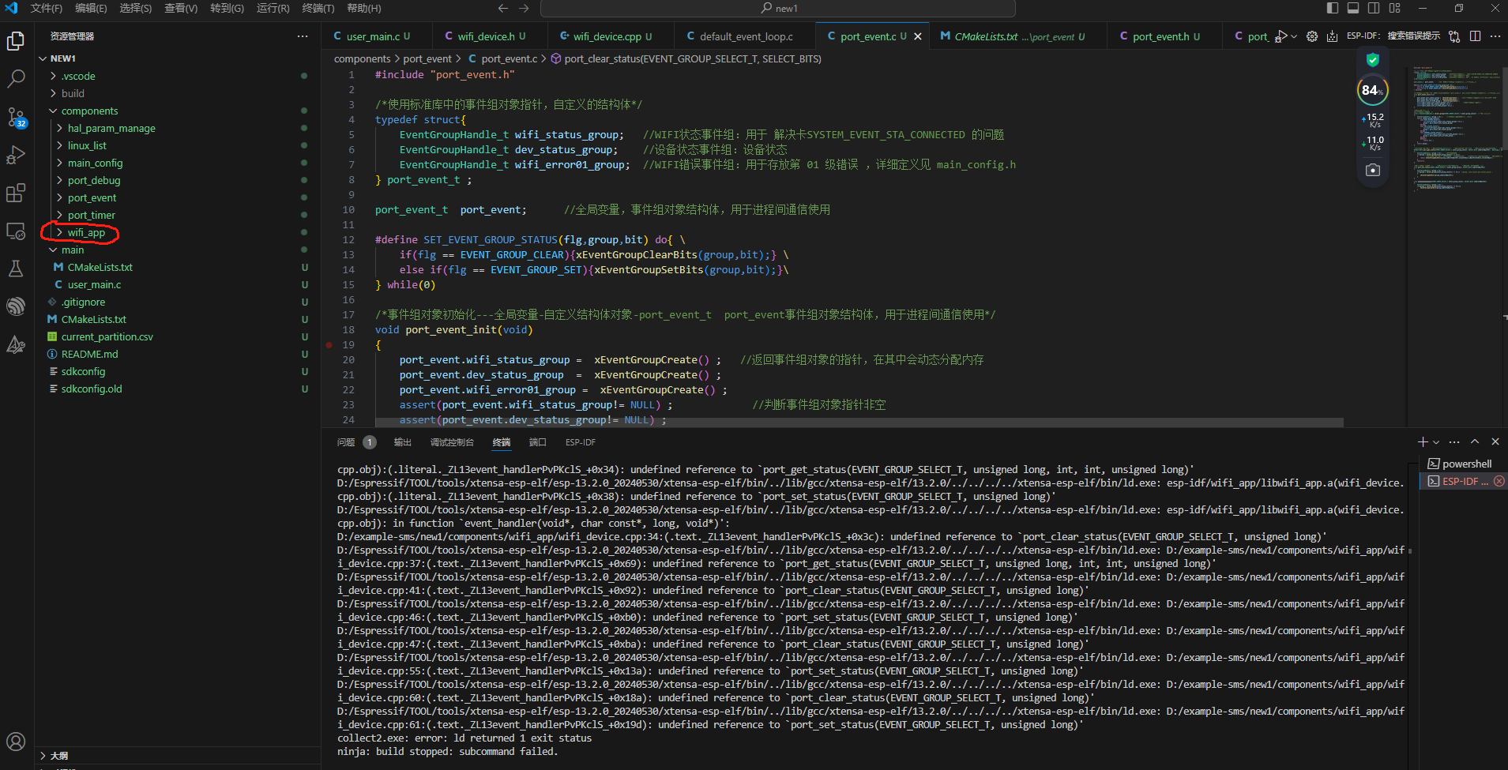This screenshot has width=1508, height=770.
Task: Open the Search view in activity bar
Action: click(x=16, y=79)
